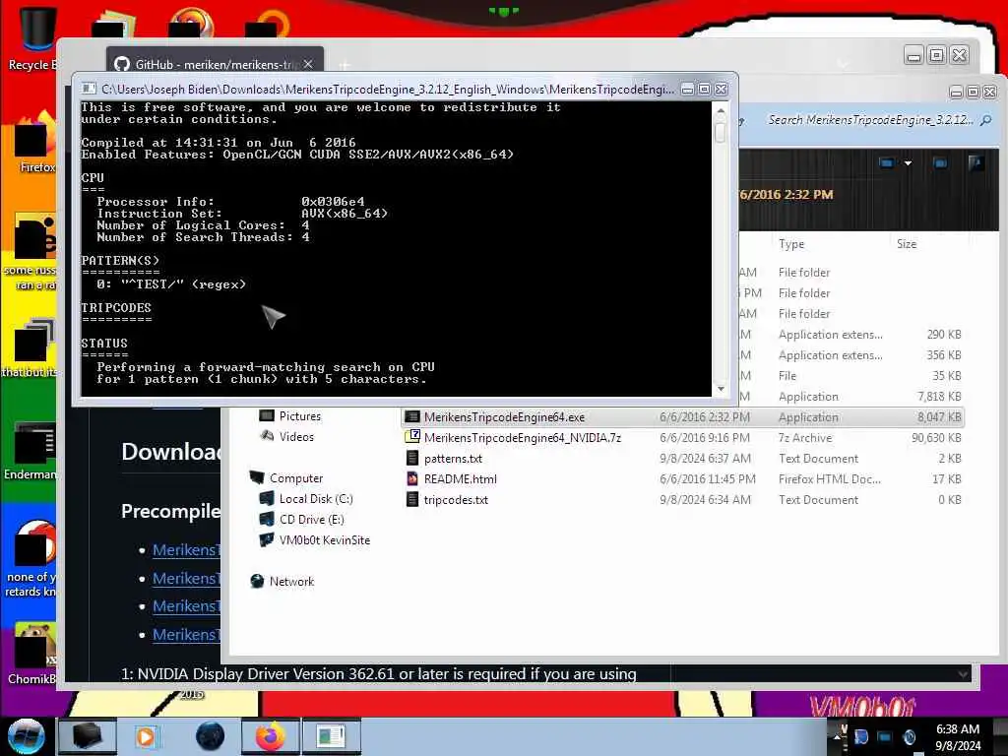1008x756 pixels.
Task: Click the search magnifier in Explorer
Action: (986, 120)
